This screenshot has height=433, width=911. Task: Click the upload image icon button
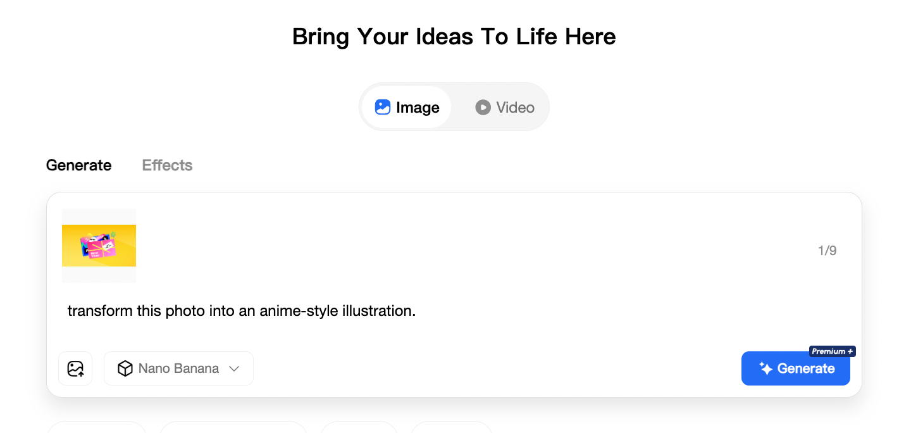[75, 368]
